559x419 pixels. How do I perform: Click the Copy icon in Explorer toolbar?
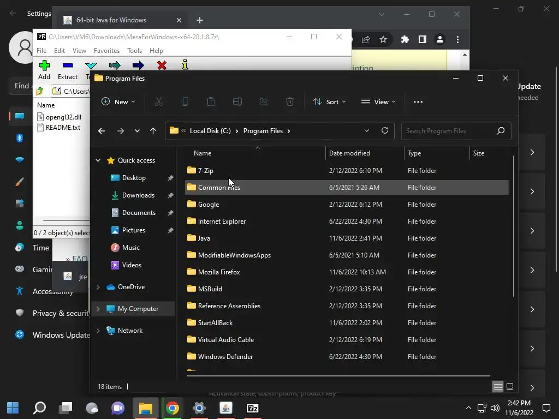pyautogui.click(x=185, y=102)
